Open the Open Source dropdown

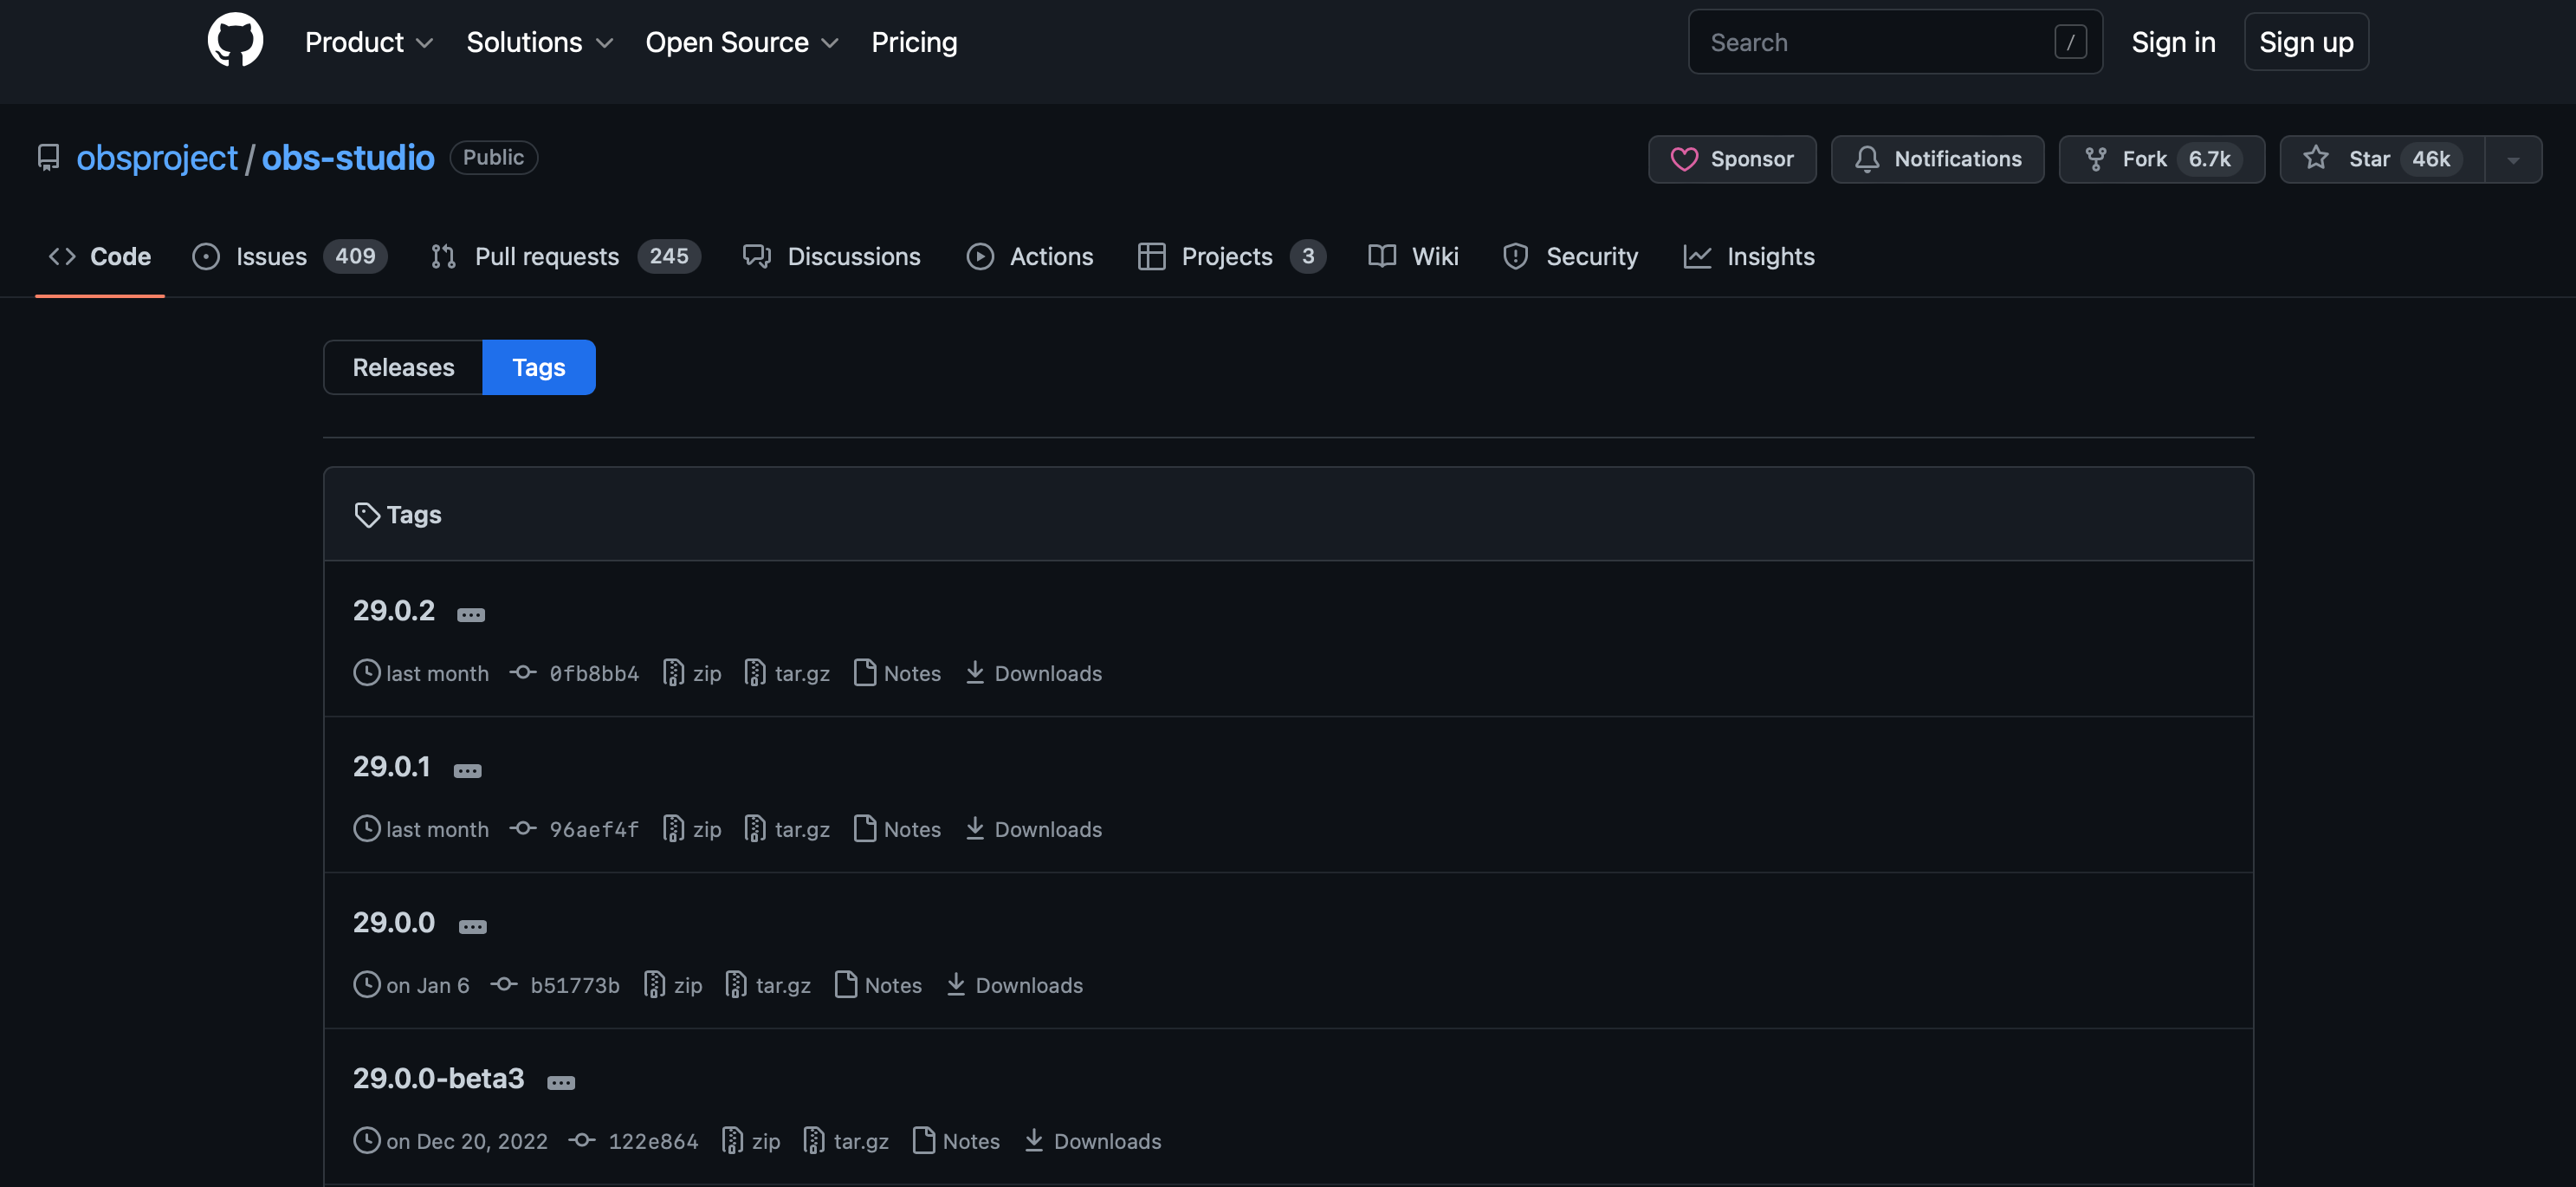741,42
